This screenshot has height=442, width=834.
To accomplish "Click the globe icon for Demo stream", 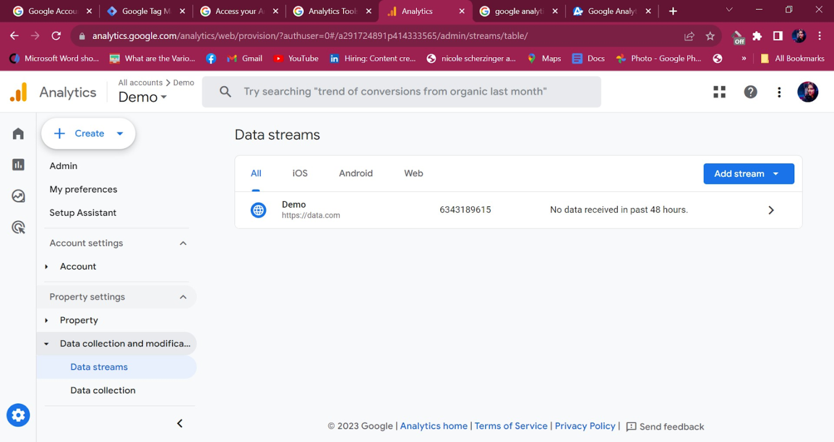I will pyautogui.click(x=258, y=210).
